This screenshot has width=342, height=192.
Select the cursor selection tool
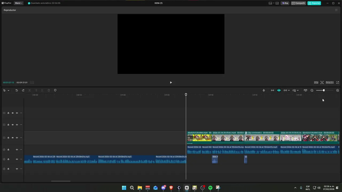click(4, 90)
